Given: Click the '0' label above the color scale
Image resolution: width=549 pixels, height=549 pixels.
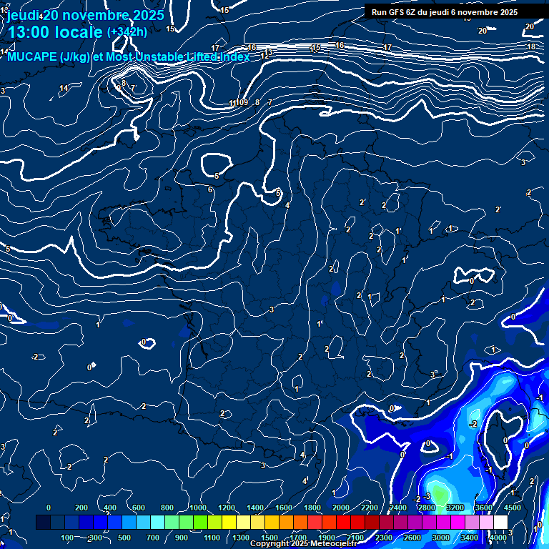Looking at the screenshot, I should tap(49, 508).
